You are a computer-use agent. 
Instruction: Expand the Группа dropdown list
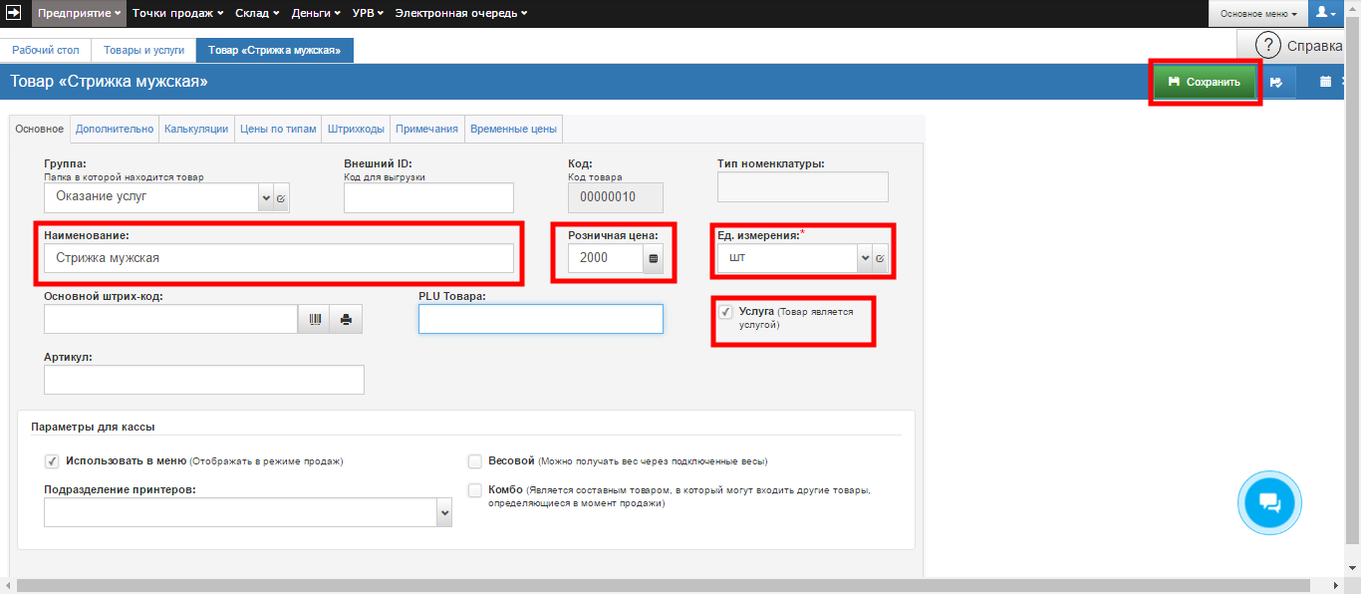coord(265,198)
